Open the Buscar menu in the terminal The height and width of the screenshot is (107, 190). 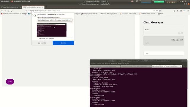click(107, 64)
